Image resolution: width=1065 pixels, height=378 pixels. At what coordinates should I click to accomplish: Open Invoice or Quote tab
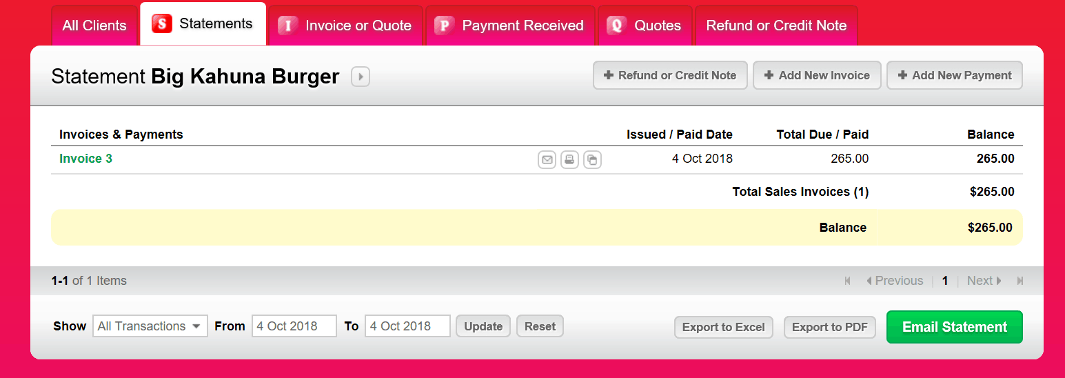tap(346, 26)
